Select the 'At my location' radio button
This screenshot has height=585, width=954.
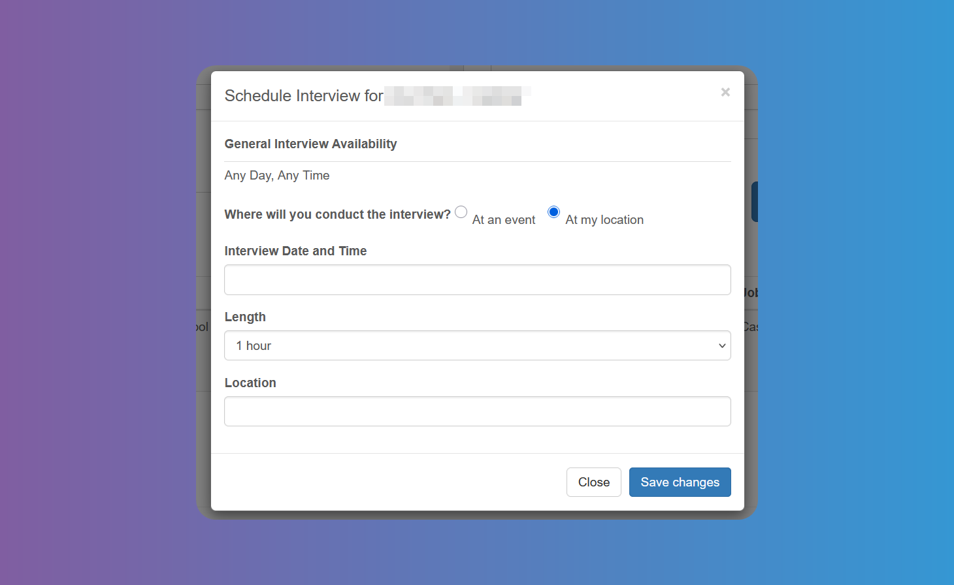[x=553, y=212]
